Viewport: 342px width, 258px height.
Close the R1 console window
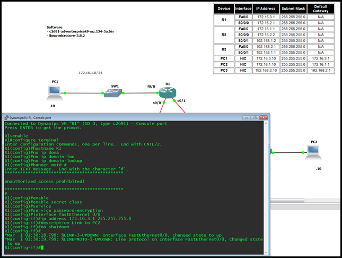click(x=264, y=118)
